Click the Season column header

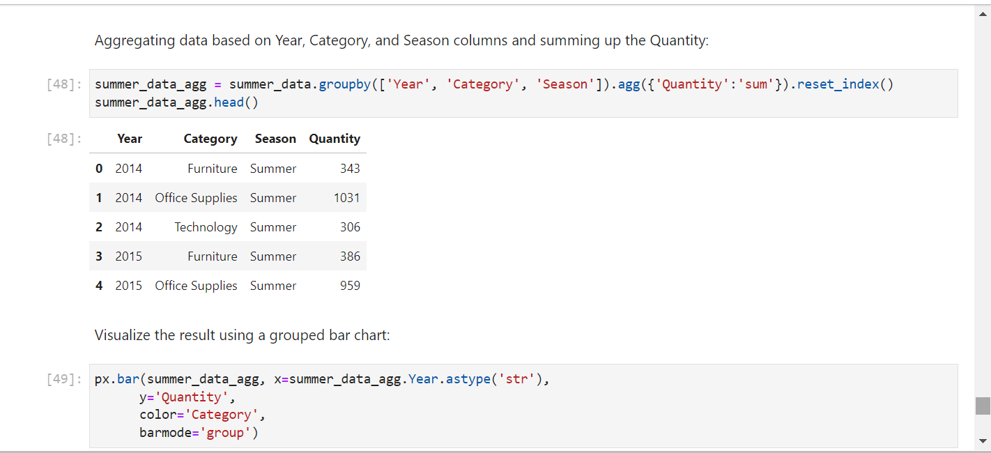(x=275, y=139)
